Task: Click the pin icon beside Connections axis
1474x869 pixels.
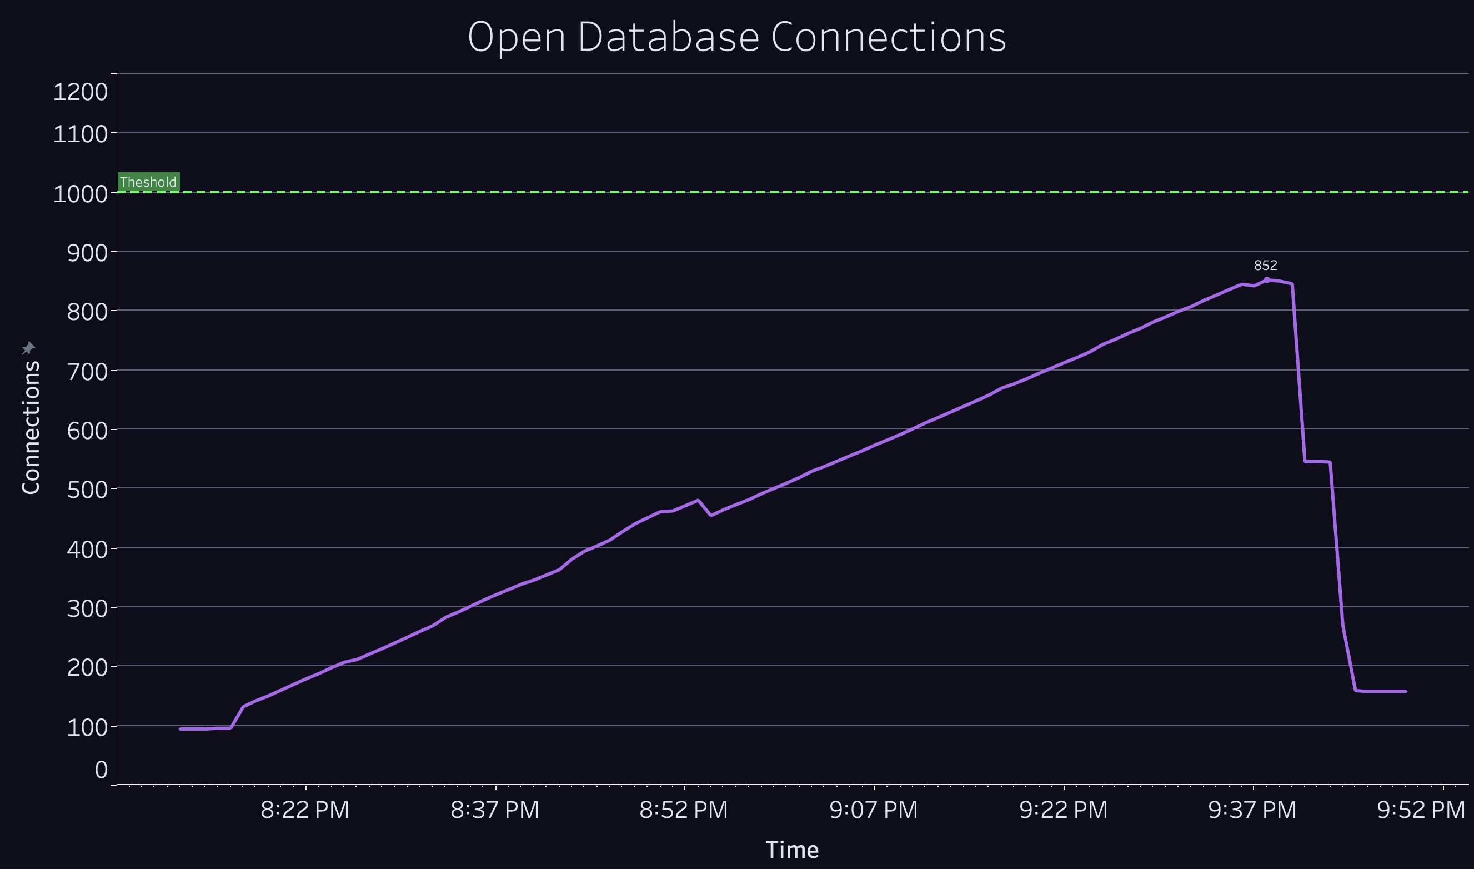Action: [x=28, y=348]
